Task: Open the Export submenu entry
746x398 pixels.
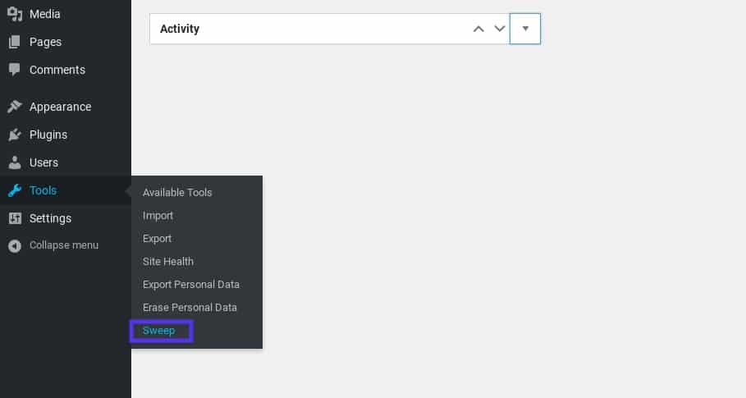Action: (157, 239)
